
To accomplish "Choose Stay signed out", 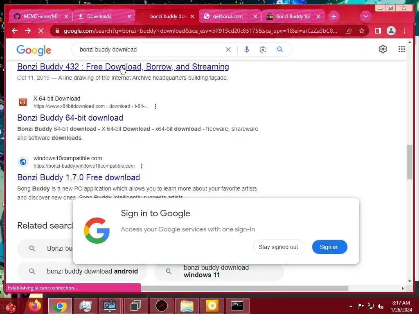I will (x=278, y=247).
